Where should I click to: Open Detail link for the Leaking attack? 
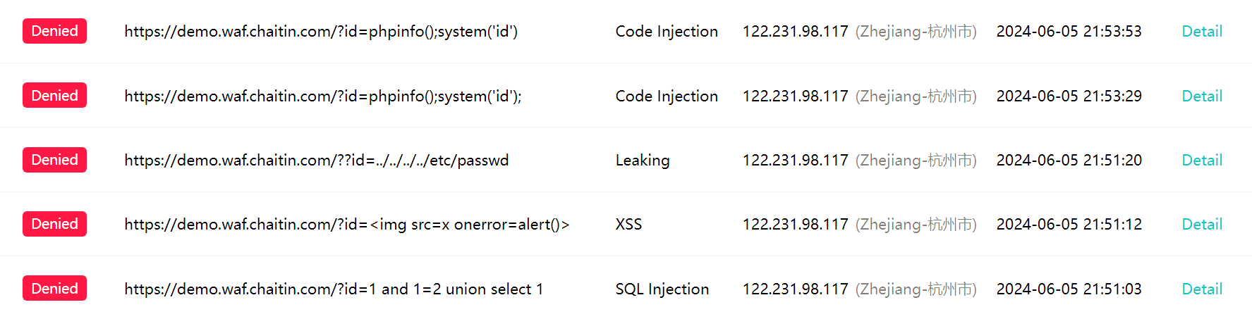click(1201, 161)
